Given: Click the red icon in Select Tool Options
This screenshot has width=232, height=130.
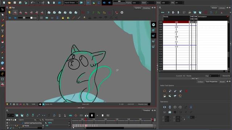Looking at the screenshot, I should pyautogui.click(x=186, y=91).
